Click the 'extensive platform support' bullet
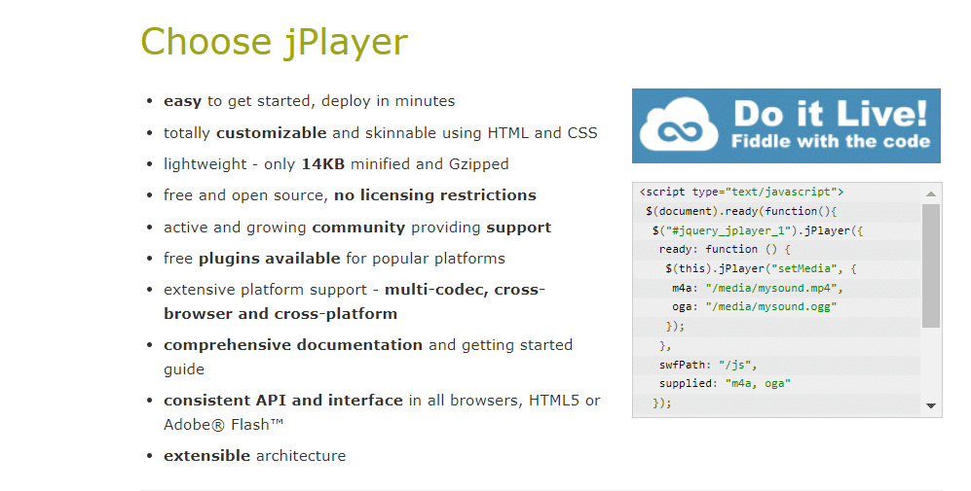The image size is (971, 491). click(355, 301)
